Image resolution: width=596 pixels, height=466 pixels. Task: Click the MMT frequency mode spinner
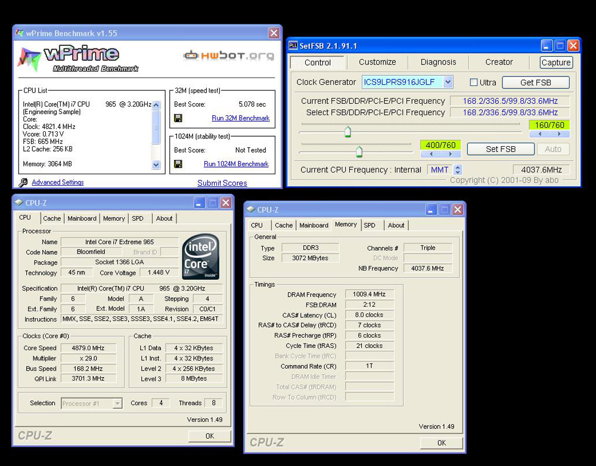[x=458, y=169]
